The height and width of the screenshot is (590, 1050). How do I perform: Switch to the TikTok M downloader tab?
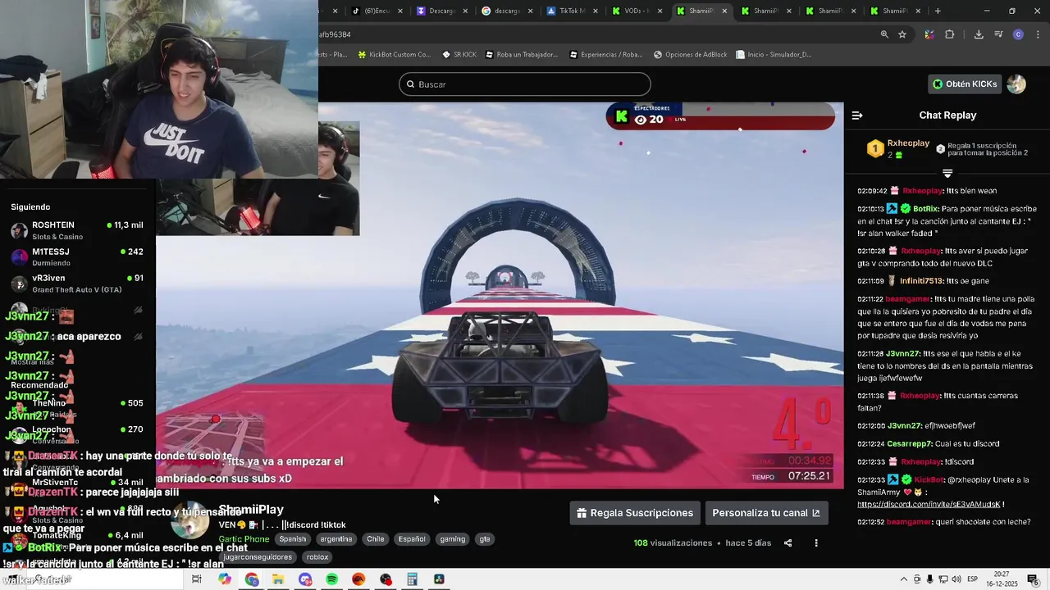[571, 11]
